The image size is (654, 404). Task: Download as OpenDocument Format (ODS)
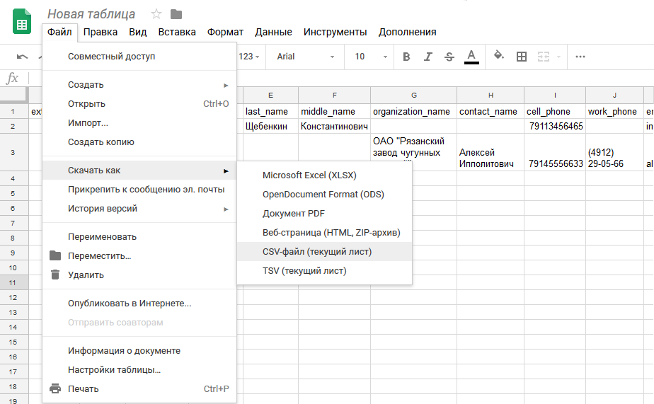pos(324,195)
